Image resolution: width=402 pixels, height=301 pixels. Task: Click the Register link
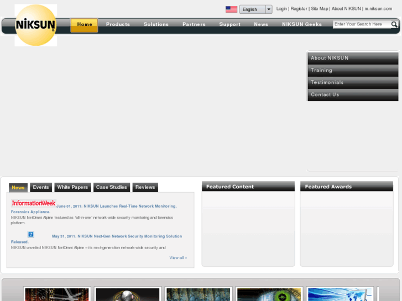tap(299, 9)
